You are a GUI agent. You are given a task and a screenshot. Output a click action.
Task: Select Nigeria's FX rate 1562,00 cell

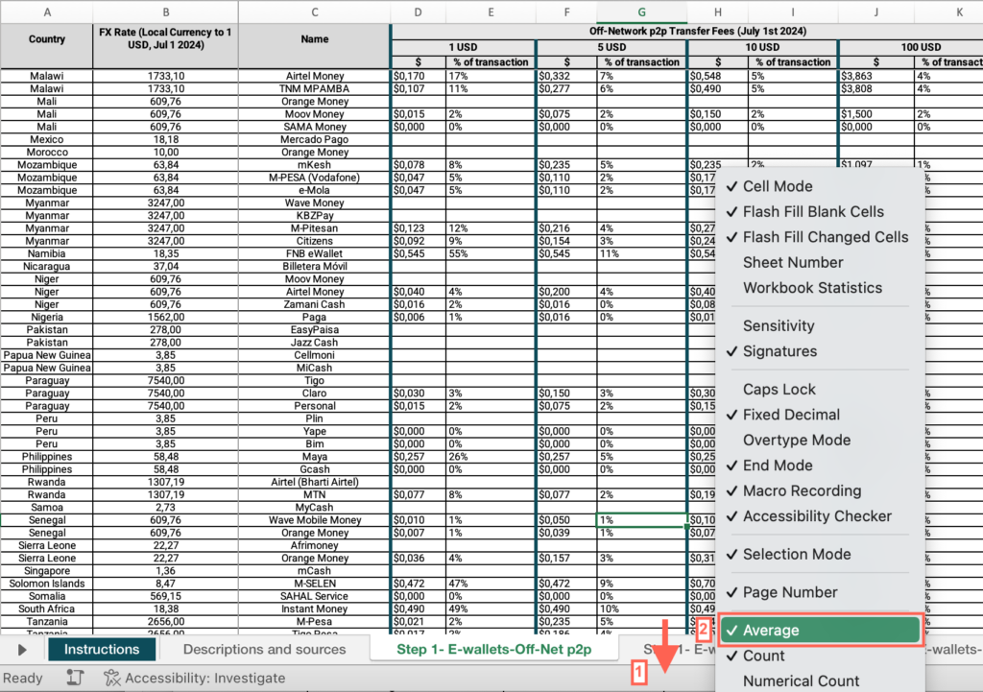click(165, 317)
